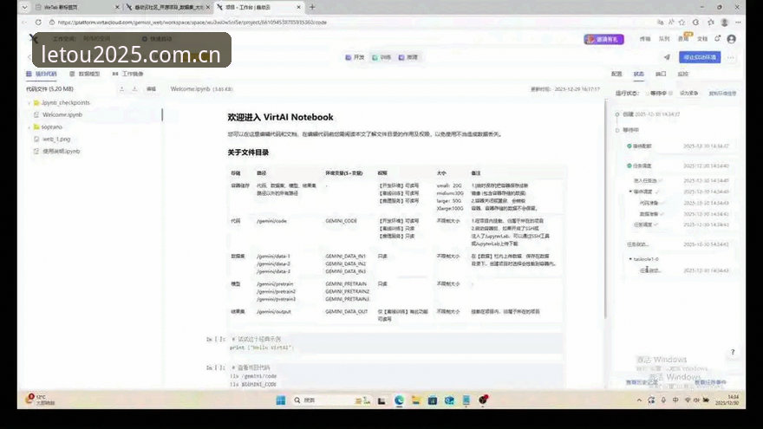The width and height of the screenshot is (763, 429).
Task: Switch to the 端口 tab
Action: click(x=661, y=74)
